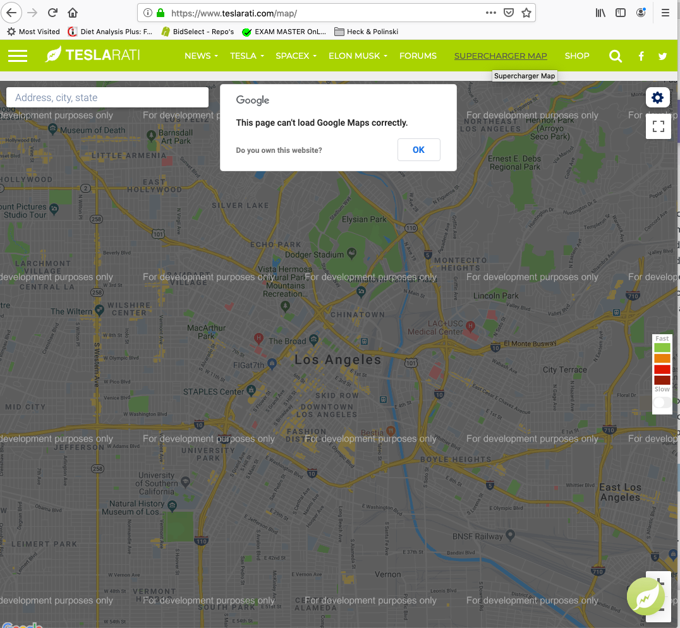Click the green Fast legend swatch
680x628 pixels.
(662, 347)
